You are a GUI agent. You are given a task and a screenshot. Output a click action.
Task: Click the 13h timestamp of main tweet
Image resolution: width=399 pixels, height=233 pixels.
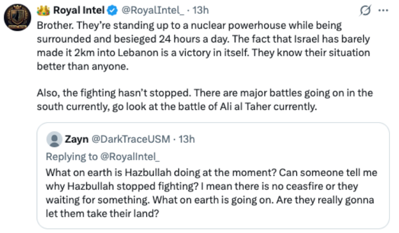coord(201,11)
